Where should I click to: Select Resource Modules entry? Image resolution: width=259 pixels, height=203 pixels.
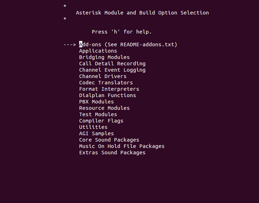[104, 108]
